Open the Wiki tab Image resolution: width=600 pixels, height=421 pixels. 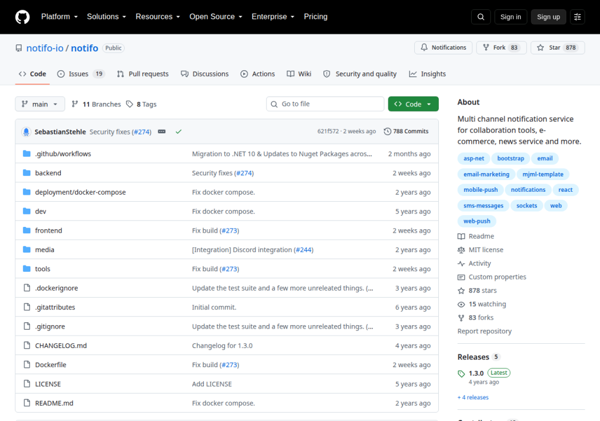click(x=299, y=74)
